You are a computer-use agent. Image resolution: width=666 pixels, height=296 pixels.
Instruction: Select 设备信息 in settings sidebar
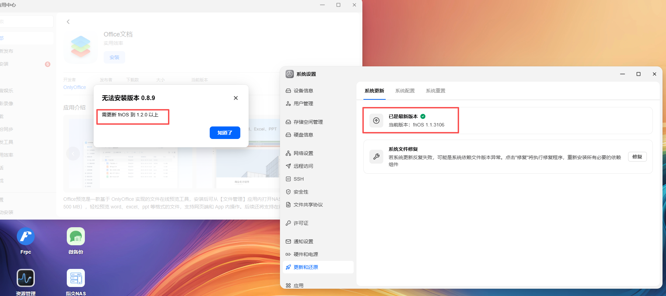pyautogui.click(x=318, y=91)
